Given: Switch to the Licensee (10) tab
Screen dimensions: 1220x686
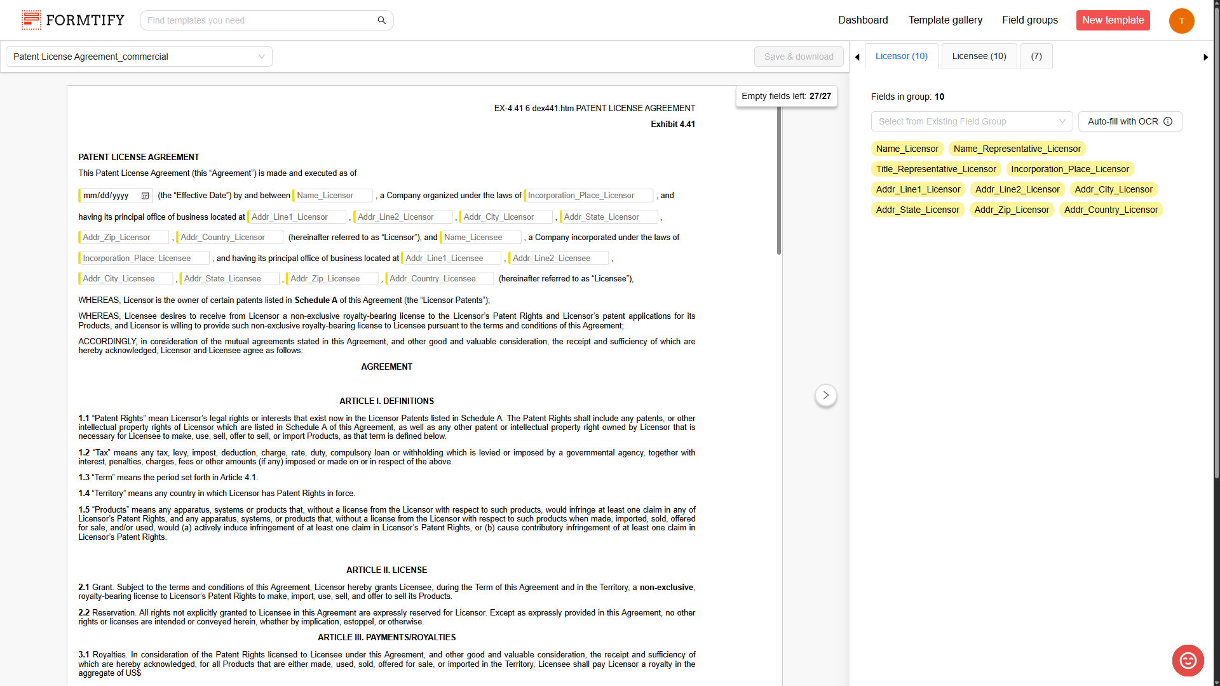Looking at the screenshot, I should (x=979, y=56).
